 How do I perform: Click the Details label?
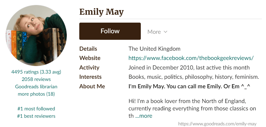(x=88, y=49)
